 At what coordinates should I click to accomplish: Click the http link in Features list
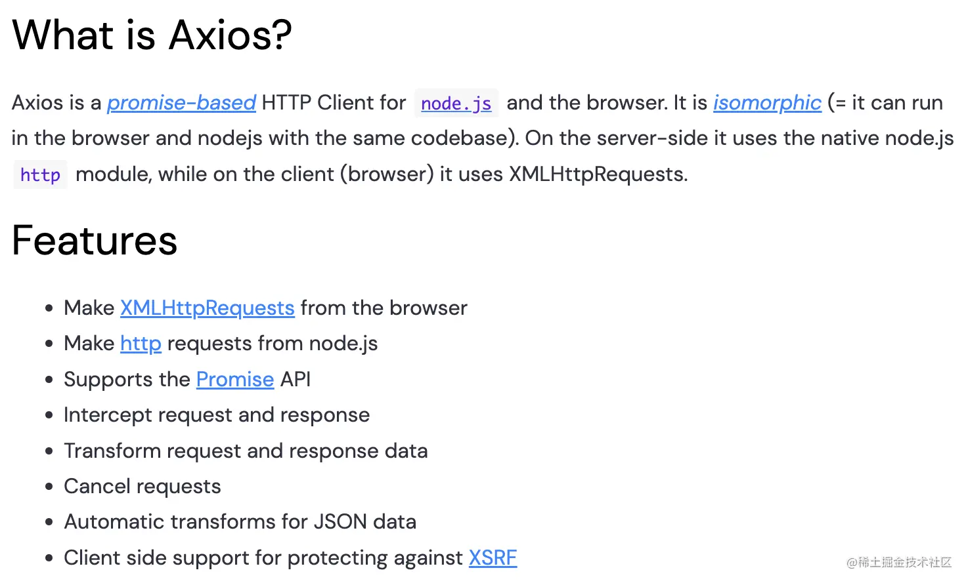tap(141, 344)
